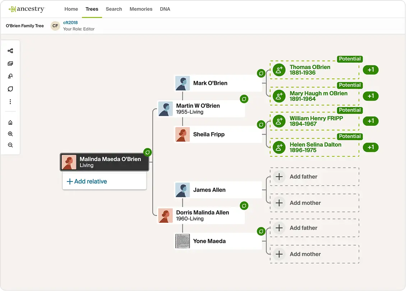The width and height of the screenshot is (406, 291).
Task: Open the more options dots icon
Action: [x=10, y=102]
